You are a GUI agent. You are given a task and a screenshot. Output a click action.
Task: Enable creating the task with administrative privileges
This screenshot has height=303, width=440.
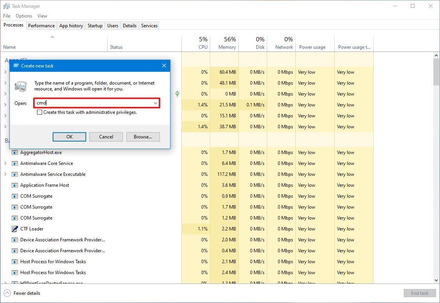(x=40, y=112)
